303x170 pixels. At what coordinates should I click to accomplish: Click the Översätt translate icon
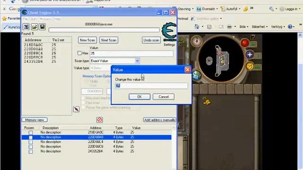(x=199, y=9)
